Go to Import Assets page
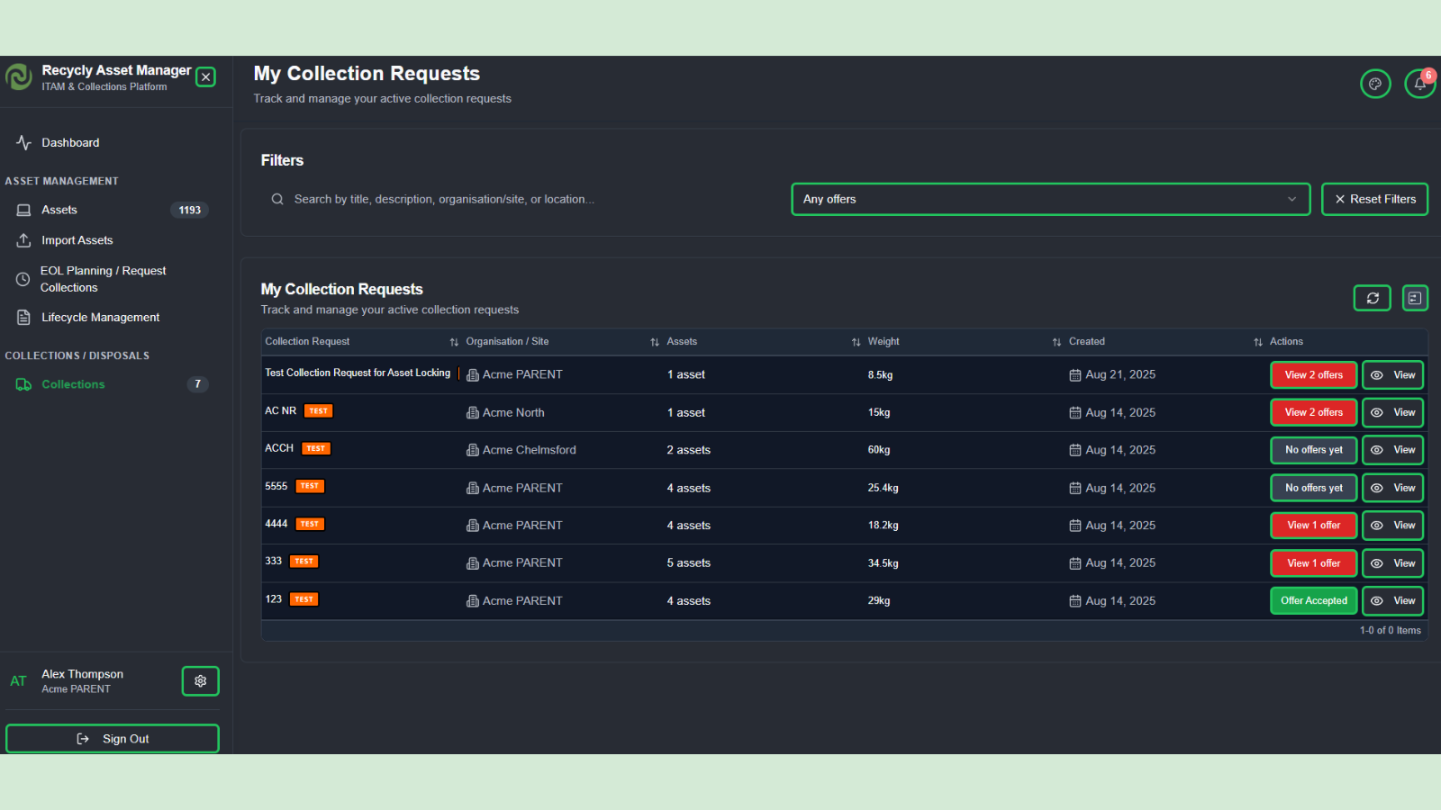This screenshot has width=1441, height=810. click(77, 240)
